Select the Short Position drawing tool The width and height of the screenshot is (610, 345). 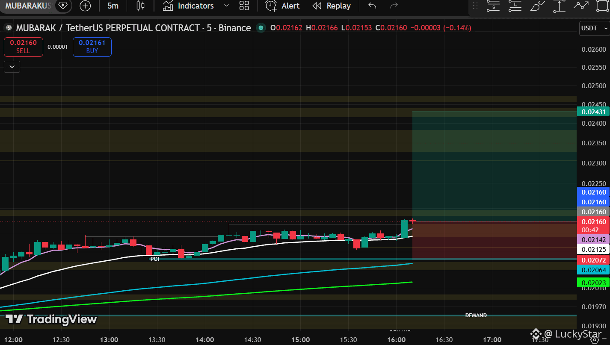pos(493,6)
